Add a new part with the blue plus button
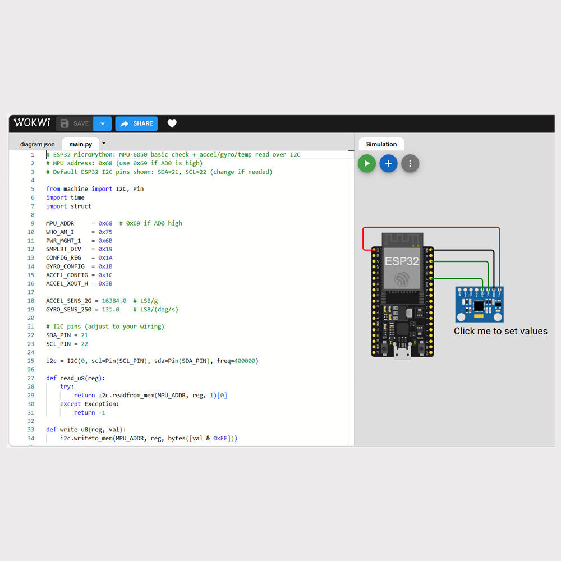The width and height of the screenshot is (561, 561). 388,163
